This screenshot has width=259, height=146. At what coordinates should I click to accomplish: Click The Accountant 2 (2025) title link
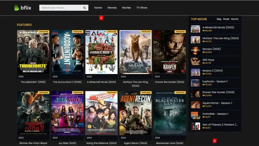(x=67, y=82)
